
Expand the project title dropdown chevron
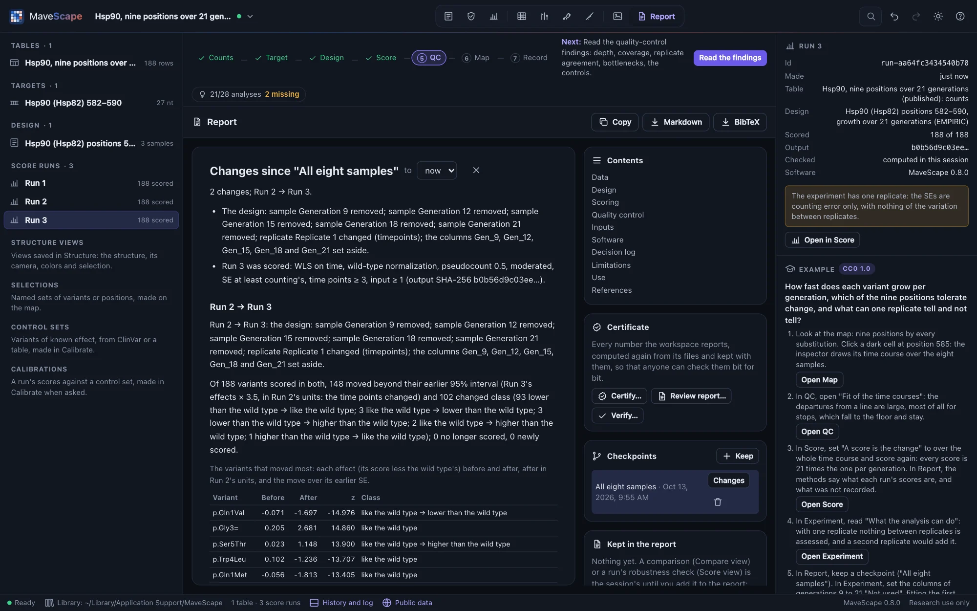(250, 16)
